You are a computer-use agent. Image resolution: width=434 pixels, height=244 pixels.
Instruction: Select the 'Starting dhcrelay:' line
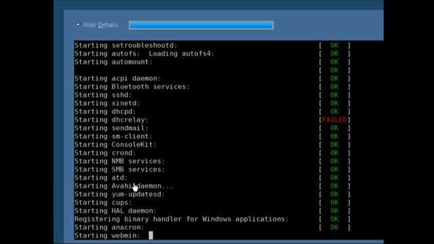pyautogui.click(x=111, y=120)
